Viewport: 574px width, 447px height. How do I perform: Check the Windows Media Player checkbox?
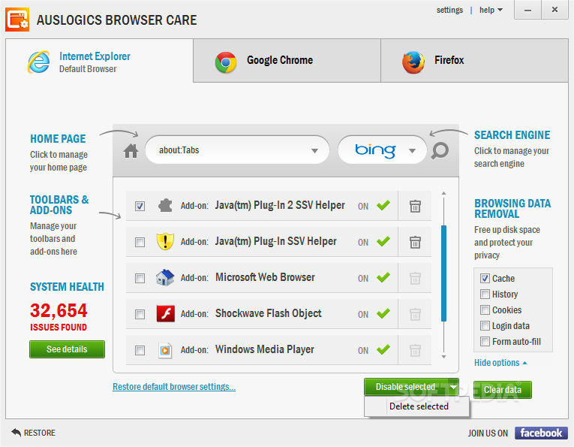140,350
